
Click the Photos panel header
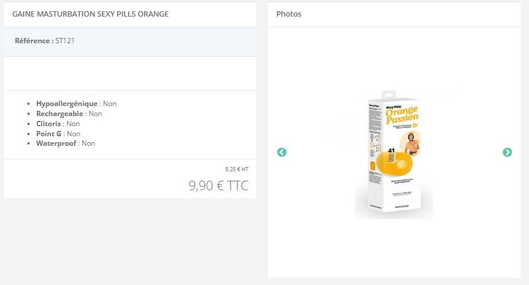(x=289, y=14)
